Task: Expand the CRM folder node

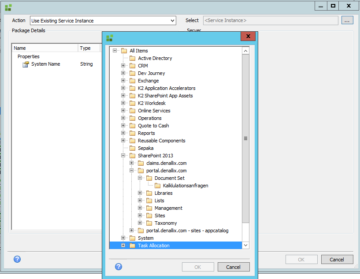Action: click(x=123, y=66)
